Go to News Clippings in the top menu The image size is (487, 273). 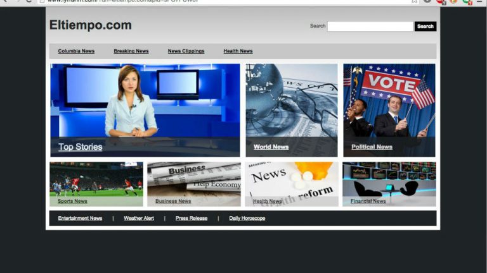tap(186, 51)
